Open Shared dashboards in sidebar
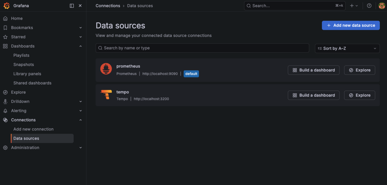Screen dimensions: 387x185 coord(32,83)
